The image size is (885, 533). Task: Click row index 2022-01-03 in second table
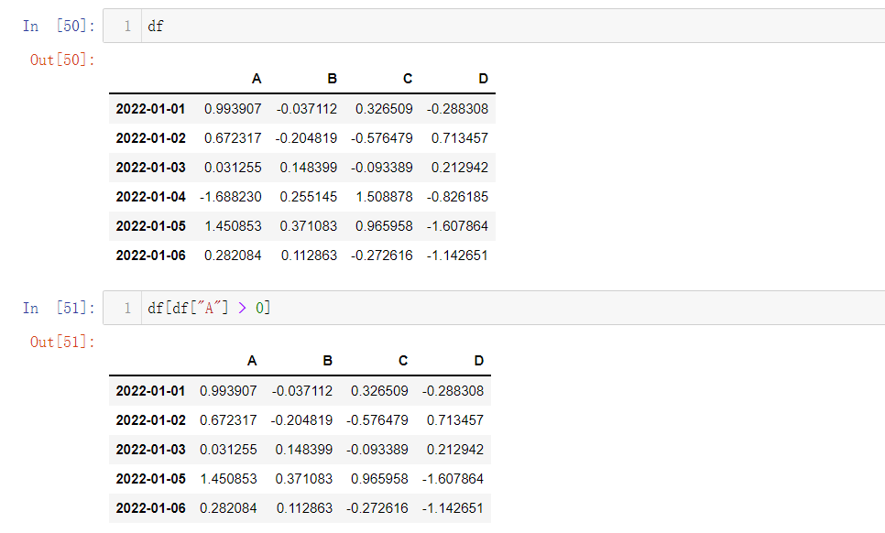150,450
